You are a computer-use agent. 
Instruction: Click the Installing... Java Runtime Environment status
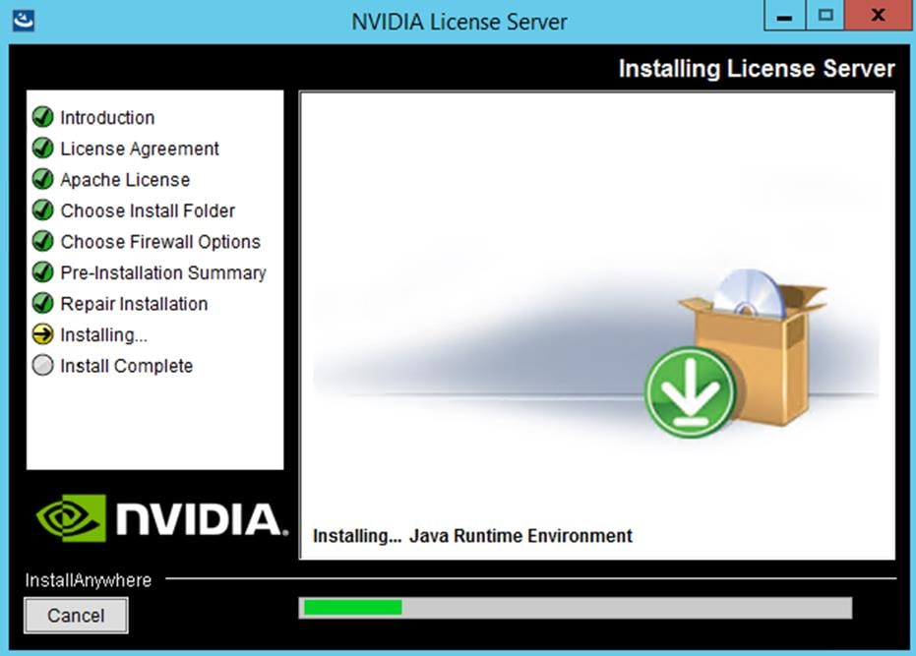(472, 536)
